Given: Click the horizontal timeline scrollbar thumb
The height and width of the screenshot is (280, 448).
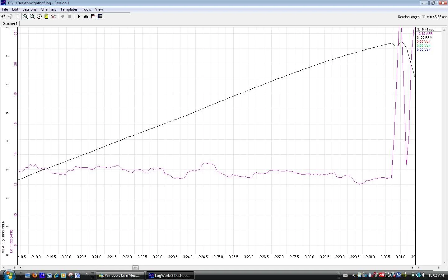Looking at the screenshot, I should 135,268.
